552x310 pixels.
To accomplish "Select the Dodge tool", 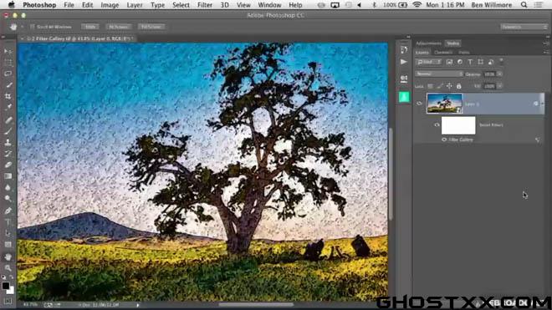I will (8, 199).
